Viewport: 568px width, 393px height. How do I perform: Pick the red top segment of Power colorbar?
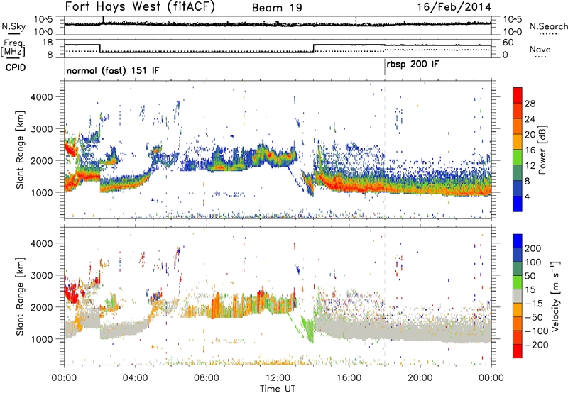click(518, 95)
